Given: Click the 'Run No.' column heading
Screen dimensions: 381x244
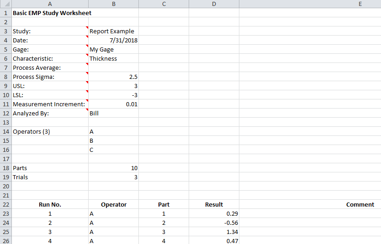Looking at the screenshot, I should [x=50, y=204].
